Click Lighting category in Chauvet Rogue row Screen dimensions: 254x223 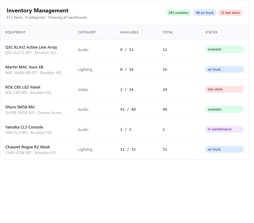tap(85, 150)
